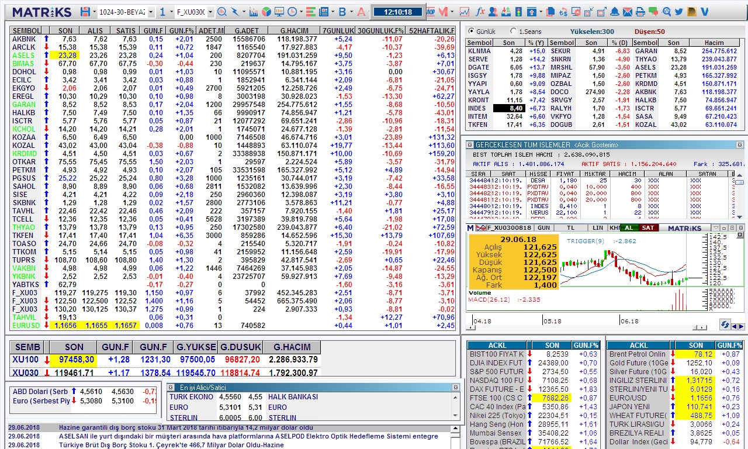Select the THYAO row in main table
Viewport: 748px width, 449px height.
(233, 227)
